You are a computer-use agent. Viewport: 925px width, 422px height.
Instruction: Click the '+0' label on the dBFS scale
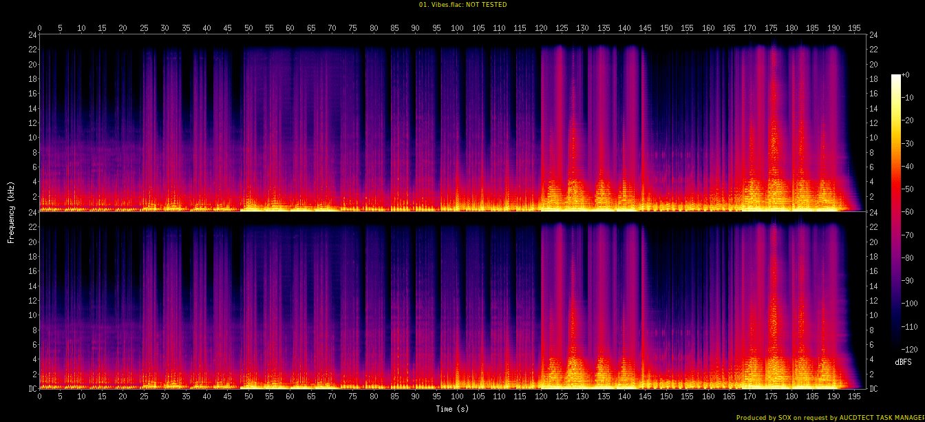pos(906,75)
